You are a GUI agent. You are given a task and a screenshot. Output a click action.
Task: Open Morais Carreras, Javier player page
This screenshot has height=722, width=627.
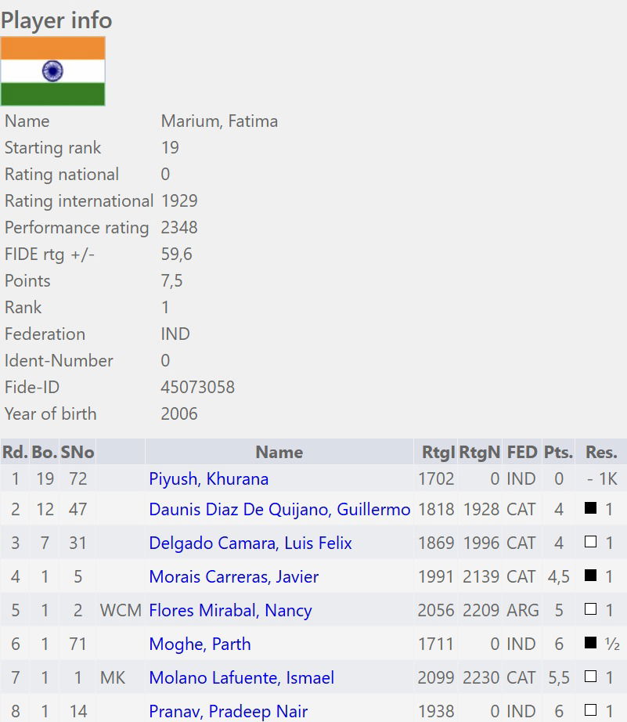click(x=234, y=576)
